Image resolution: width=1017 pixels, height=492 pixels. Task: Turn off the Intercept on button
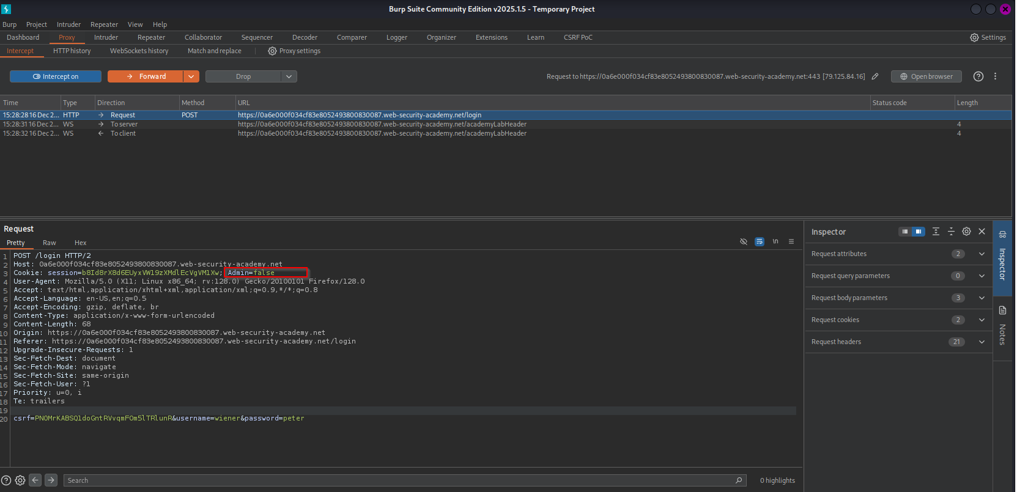[56, 76]
